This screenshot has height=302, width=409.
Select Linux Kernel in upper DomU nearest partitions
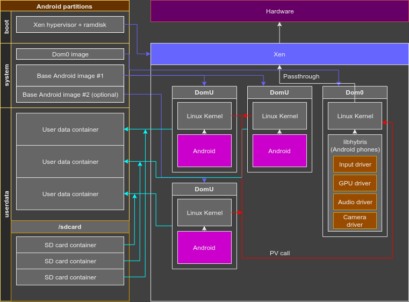(x=204, y=116)
